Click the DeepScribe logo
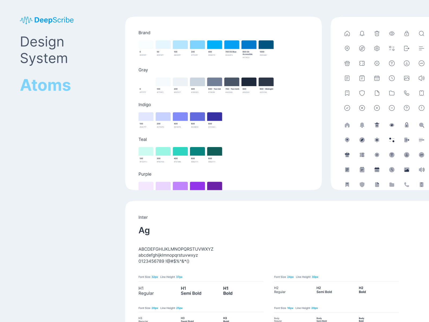 47,20
